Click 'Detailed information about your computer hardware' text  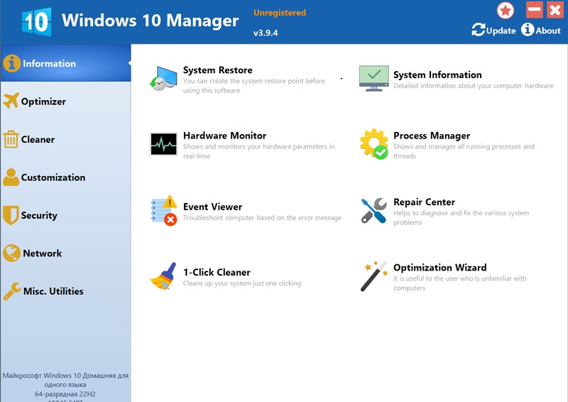click(x=474, y=85)
